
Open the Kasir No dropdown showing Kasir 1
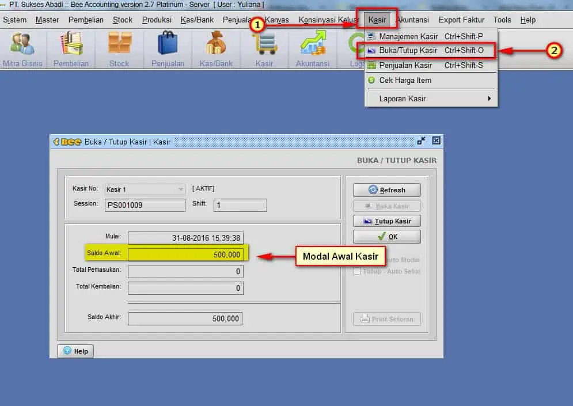tap(145, 189)
